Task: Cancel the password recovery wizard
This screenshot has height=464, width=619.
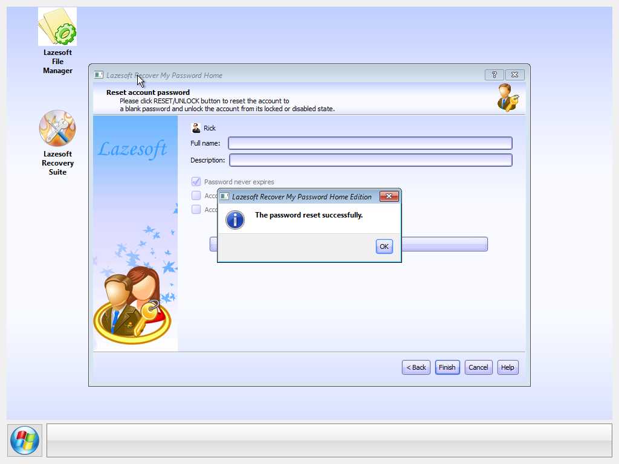Action: [x=478, y=367]
